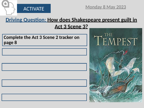
Task: Click the head-with-magnifier icon
Action: [x=8, y=8]
